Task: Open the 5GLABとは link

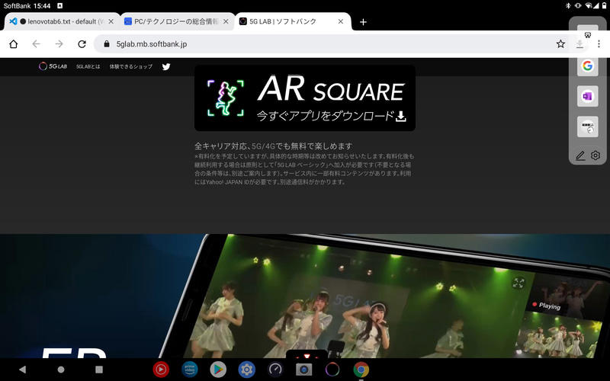Action: (x=88, y=66)
